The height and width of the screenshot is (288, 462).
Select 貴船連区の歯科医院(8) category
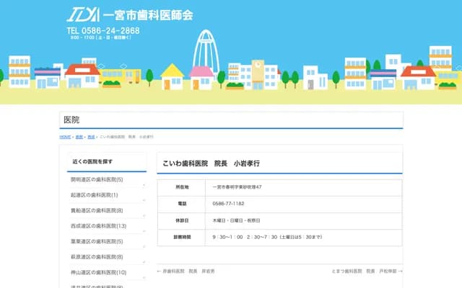(x=97, y=210)
